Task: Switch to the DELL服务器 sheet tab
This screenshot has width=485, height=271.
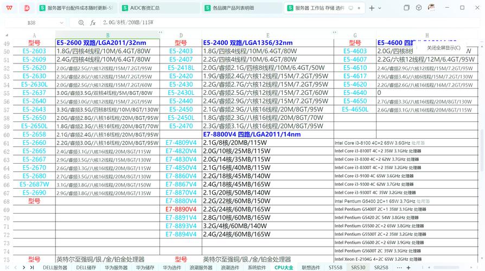Action: 55,267
